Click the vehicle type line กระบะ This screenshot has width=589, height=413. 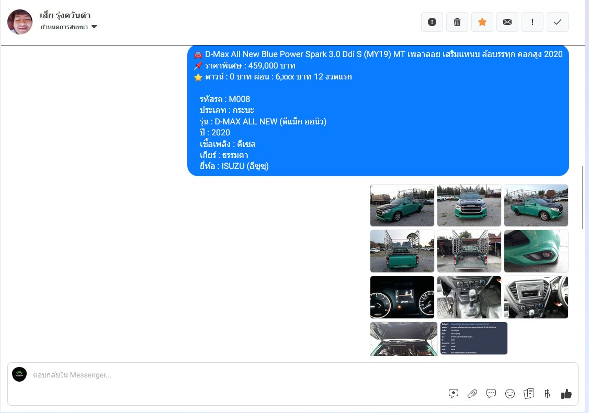[226, 110]
